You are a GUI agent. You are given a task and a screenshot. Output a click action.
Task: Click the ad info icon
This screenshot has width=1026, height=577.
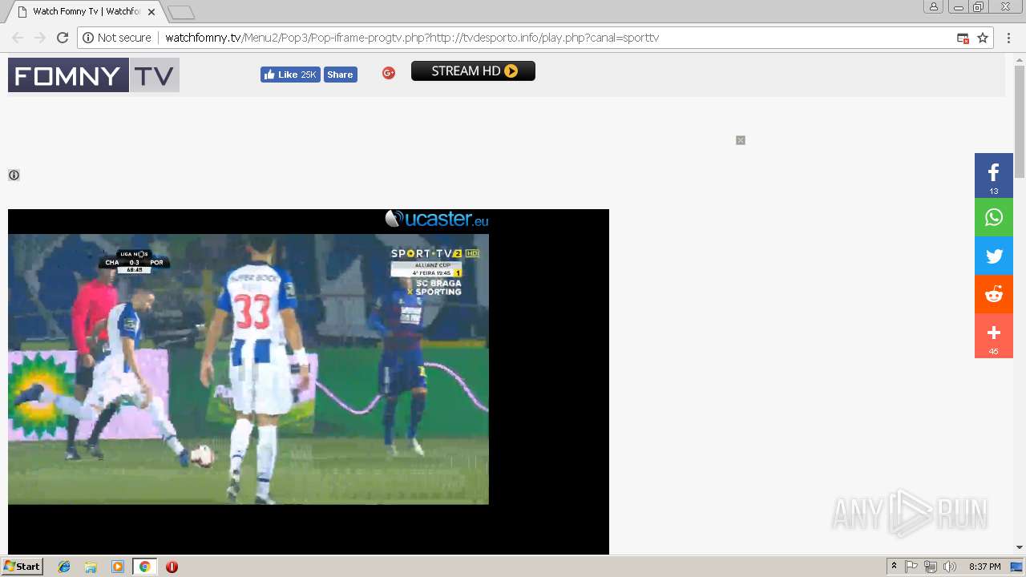tap(14, 175)
